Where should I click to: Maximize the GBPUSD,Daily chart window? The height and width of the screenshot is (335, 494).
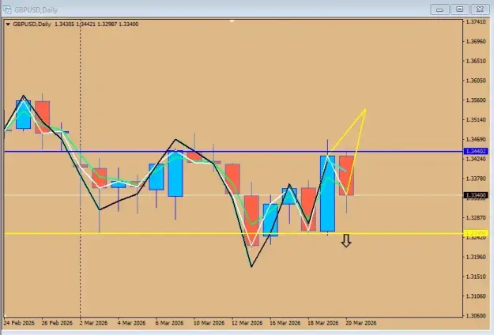(x=460, y=9)
